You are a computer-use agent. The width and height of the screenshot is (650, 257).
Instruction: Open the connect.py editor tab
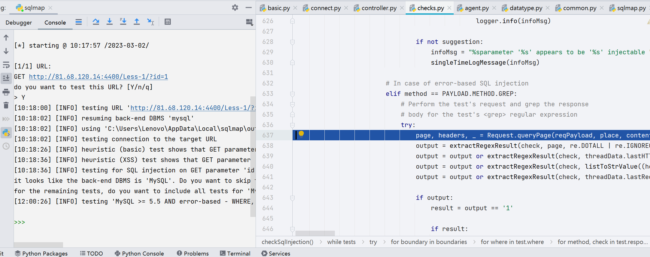click(x=322, y=8)
